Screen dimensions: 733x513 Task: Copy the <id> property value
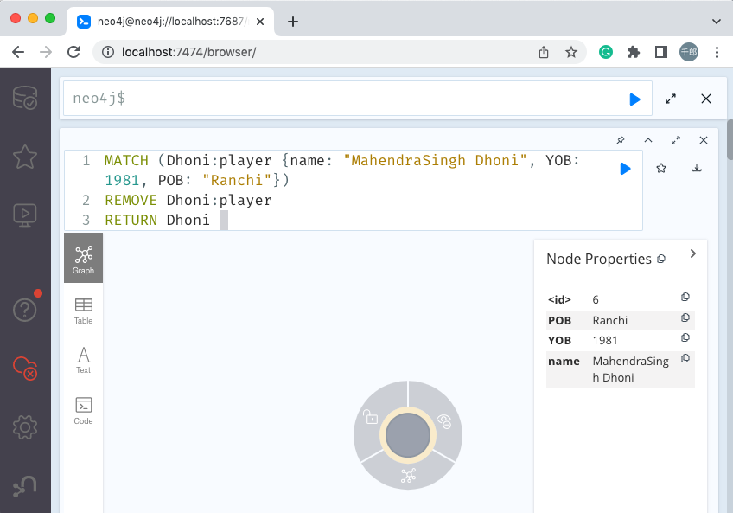point(685,297)
